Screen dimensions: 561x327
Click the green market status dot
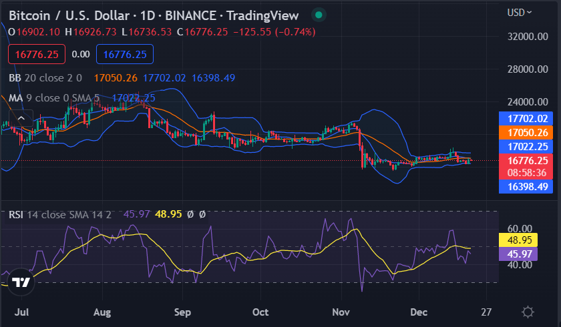coord(319,15)
